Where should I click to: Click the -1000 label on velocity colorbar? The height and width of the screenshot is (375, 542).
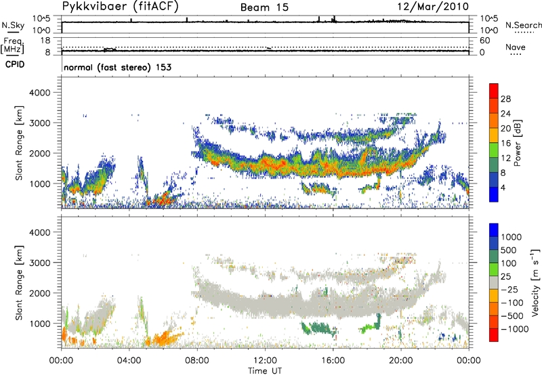[x=515, y=329]
